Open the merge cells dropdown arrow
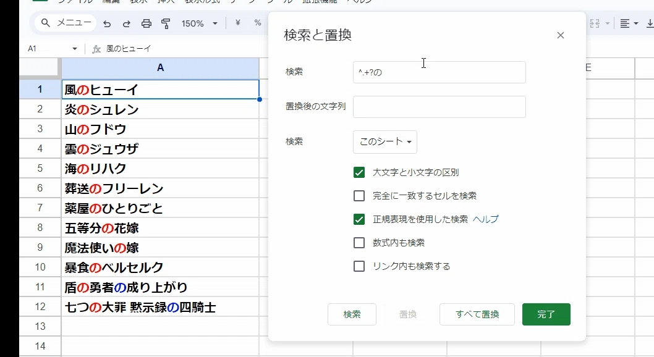This screenshot has height=357, width=654. (x=607, y=23)
